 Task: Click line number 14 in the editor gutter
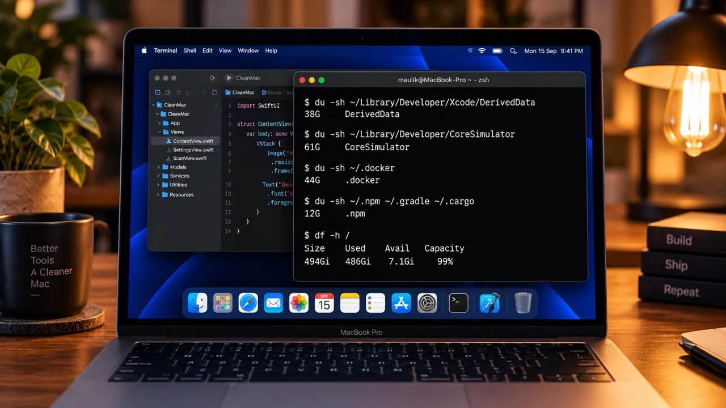point(228,231)
